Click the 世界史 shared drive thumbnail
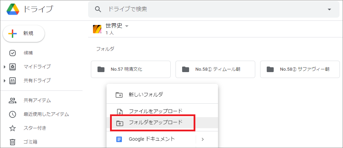343x148 pixels. coord(97,29)
